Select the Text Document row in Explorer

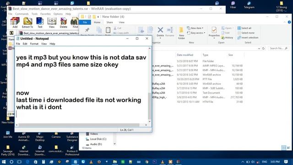pyautogui.click(x=198, y=93)
